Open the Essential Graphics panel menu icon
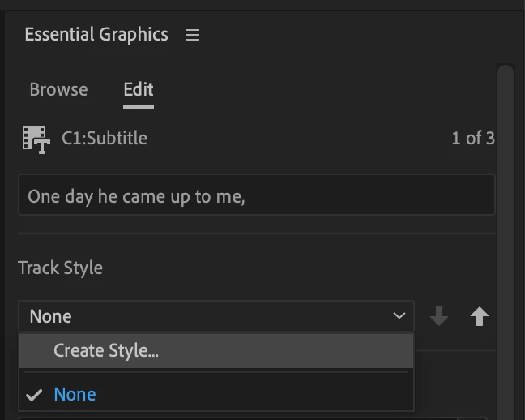 [192, 35]
